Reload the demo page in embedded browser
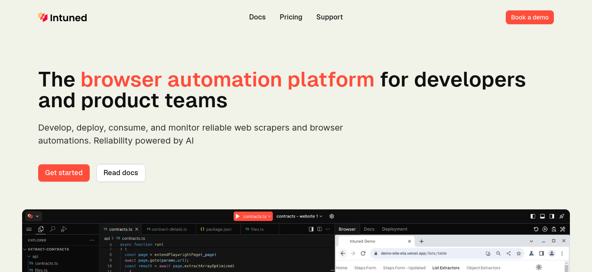The image size is (592, 272). [x=363, y=253]
